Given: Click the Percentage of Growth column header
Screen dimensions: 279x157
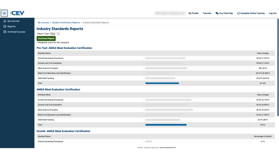Looking at the screenshot, I should click(263, 136).
